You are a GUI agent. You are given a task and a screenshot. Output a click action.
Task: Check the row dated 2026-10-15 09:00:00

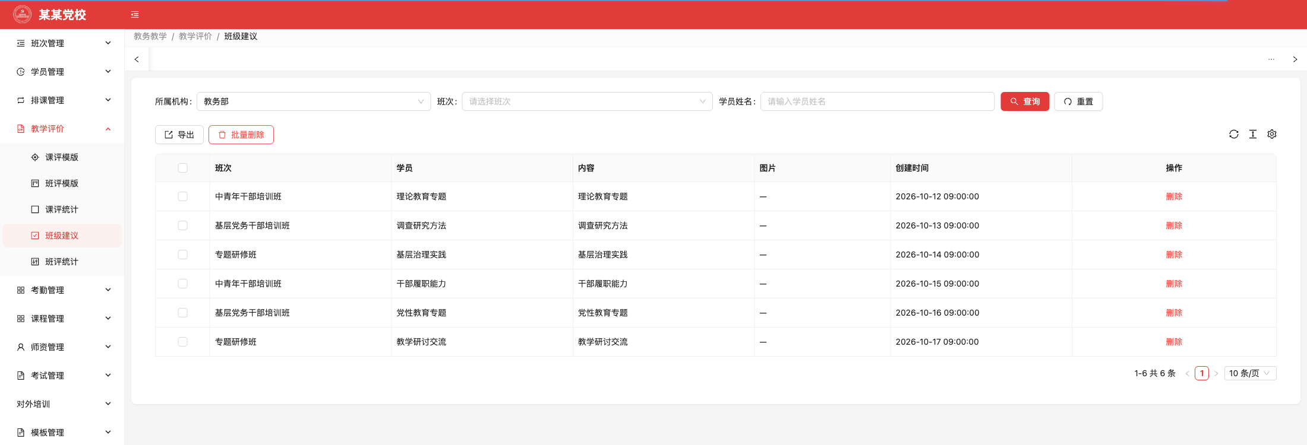(182, 284)
